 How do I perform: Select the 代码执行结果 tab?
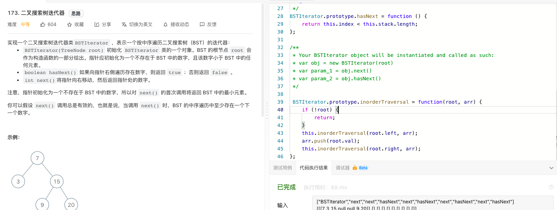click(314, 168)
